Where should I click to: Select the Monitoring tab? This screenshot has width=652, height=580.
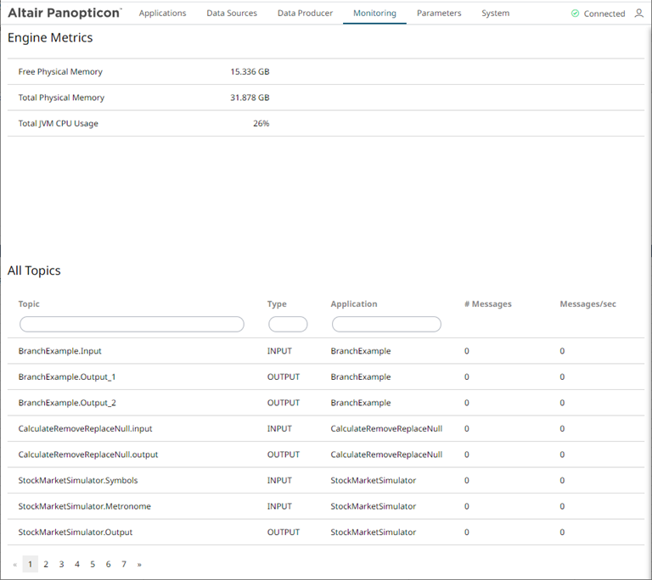[x=374, y=14]
